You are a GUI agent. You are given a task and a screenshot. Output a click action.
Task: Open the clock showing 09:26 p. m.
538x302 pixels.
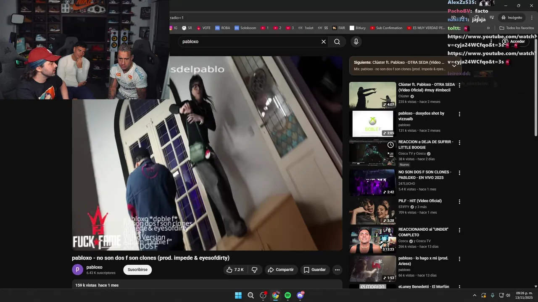pyautogui.click(x=524, y=295)
